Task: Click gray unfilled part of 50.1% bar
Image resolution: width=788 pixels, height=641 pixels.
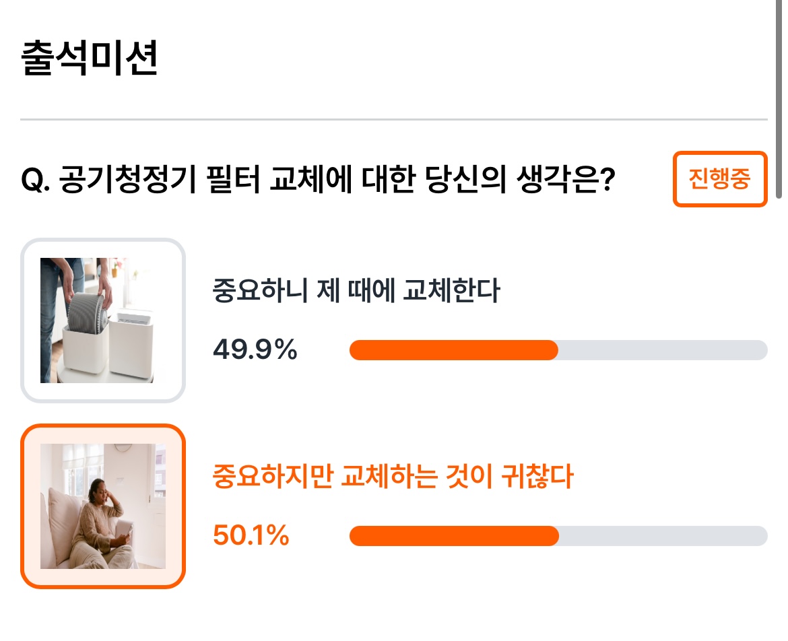Action: [663, 536]
